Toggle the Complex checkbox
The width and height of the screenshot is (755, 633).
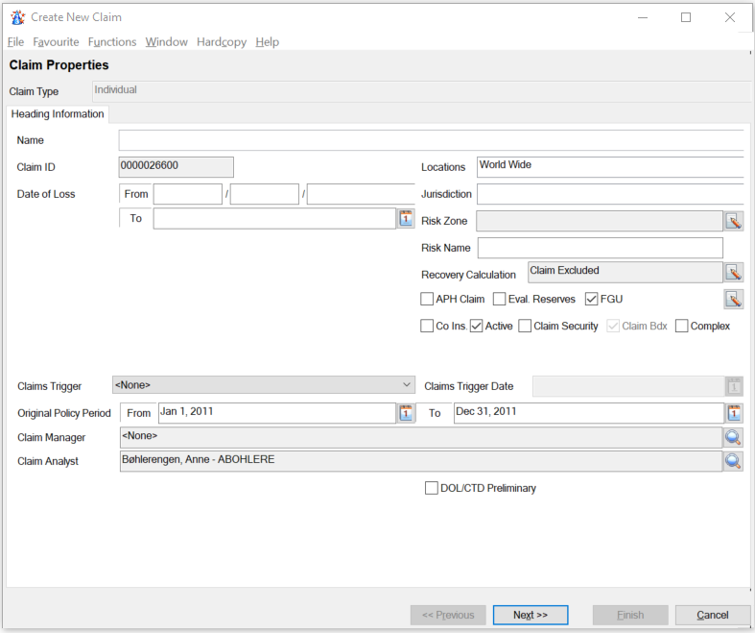click(x=682, y=326)
